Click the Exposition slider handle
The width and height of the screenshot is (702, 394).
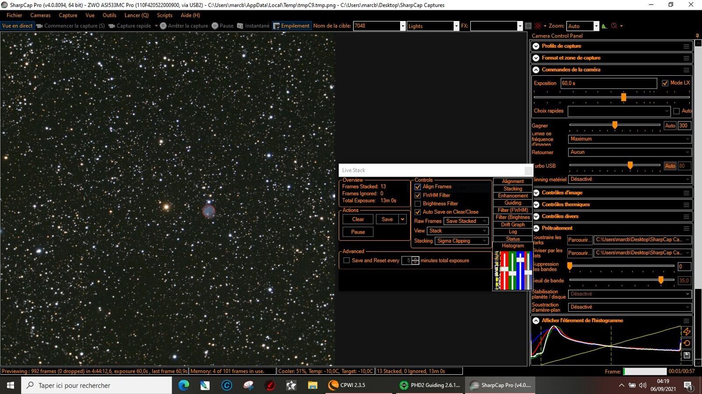pyautogui.click(x=623, y=97)
